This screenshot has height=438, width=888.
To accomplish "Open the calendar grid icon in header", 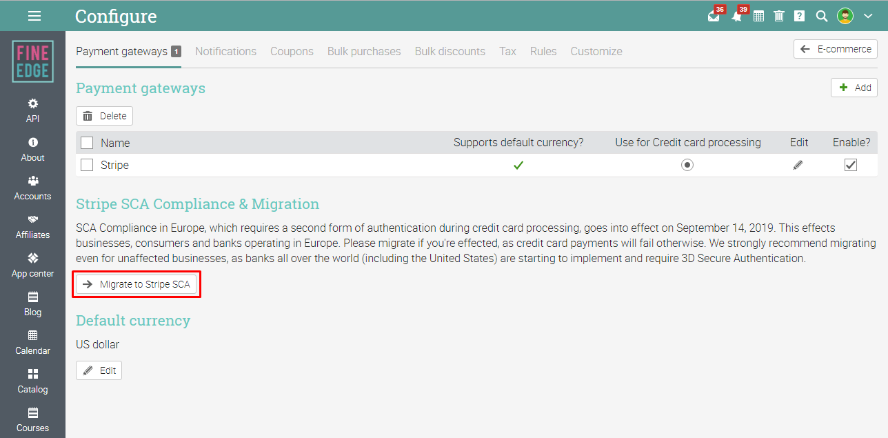I will pyautogui.click(x=758, y=16).
